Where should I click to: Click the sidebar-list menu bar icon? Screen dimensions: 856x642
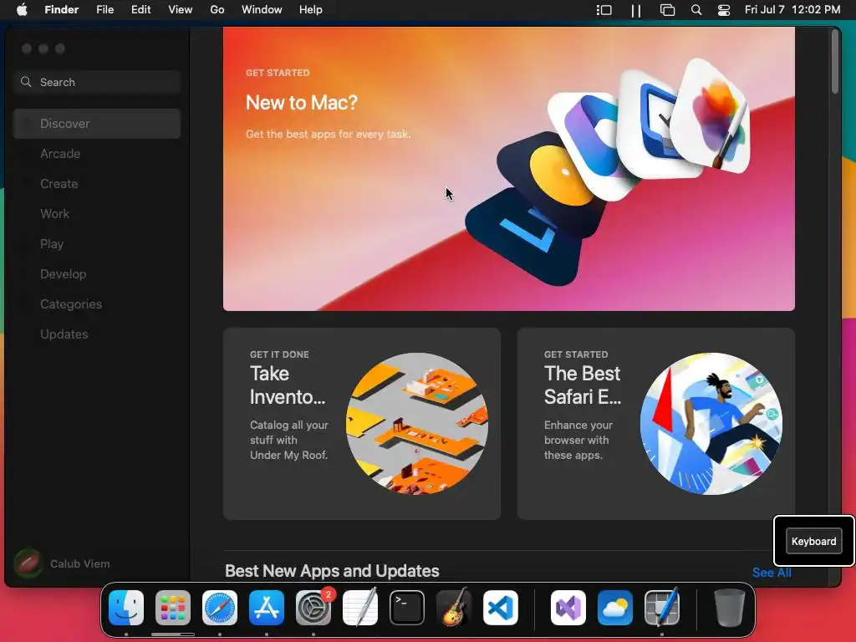pos(604,10)
